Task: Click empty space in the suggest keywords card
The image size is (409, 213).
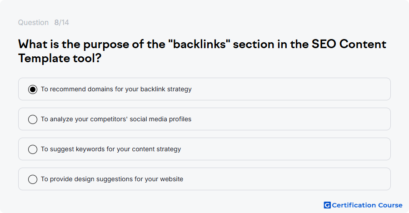Action: tap(287, 149)
